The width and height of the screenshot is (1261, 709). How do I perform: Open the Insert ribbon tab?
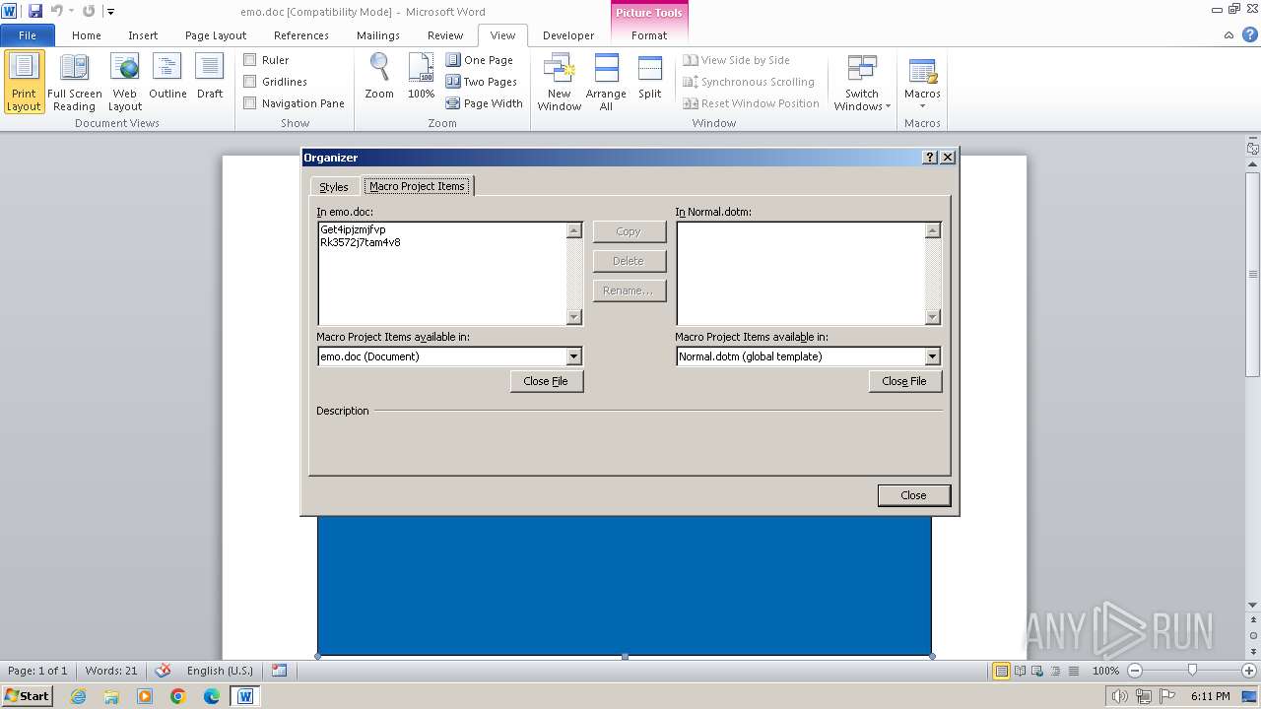(143, 35)
